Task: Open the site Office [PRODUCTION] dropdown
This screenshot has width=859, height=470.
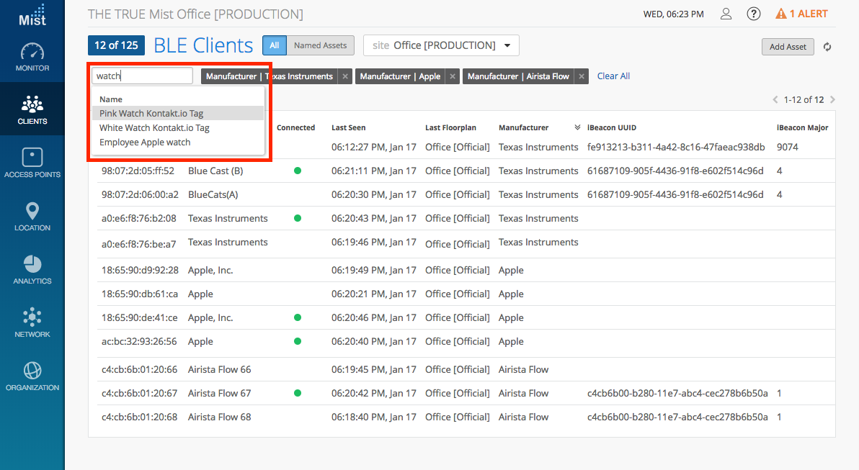Action: coord(441,45)
